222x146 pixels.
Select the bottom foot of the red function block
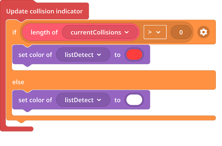point(17,129)
